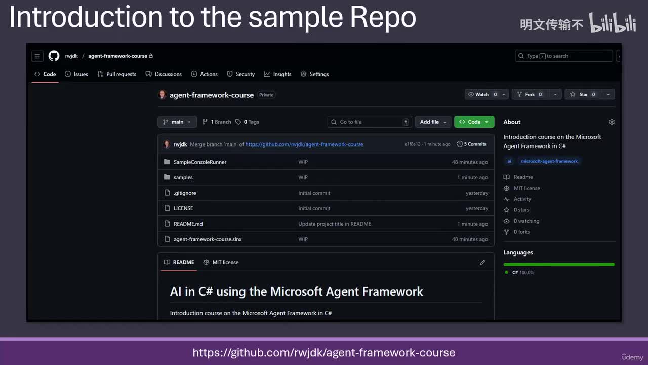
Task: Click the Fork button
Action: tap(530, 94)
